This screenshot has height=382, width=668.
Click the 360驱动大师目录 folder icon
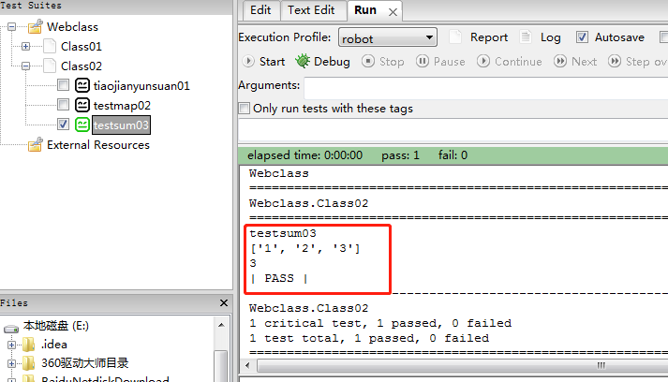tap(28, 363)
